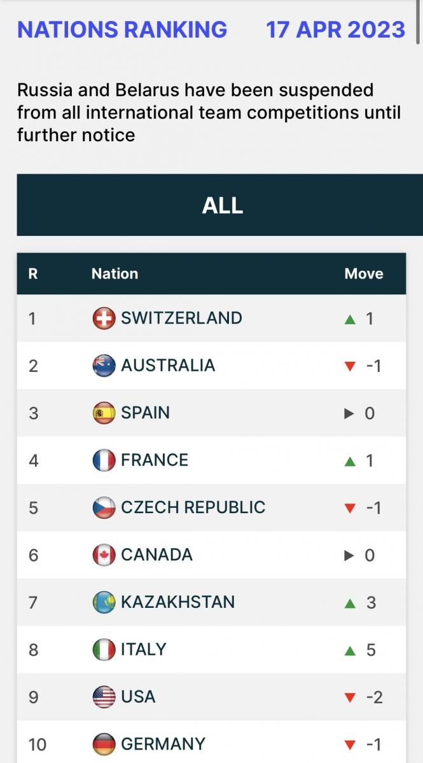
Task: Select the ALL ranking tab
Action: coord(222,205)
